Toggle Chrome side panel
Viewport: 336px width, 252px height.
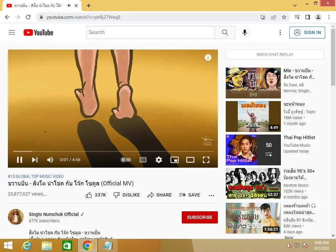coord(308,17)
